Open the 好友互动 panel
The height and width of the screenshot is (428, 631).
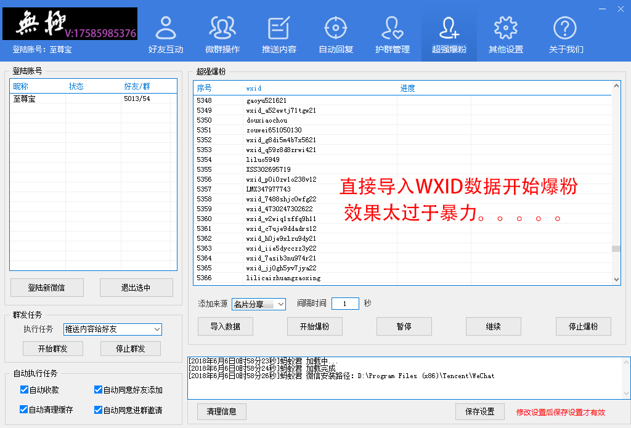point(166,33)
